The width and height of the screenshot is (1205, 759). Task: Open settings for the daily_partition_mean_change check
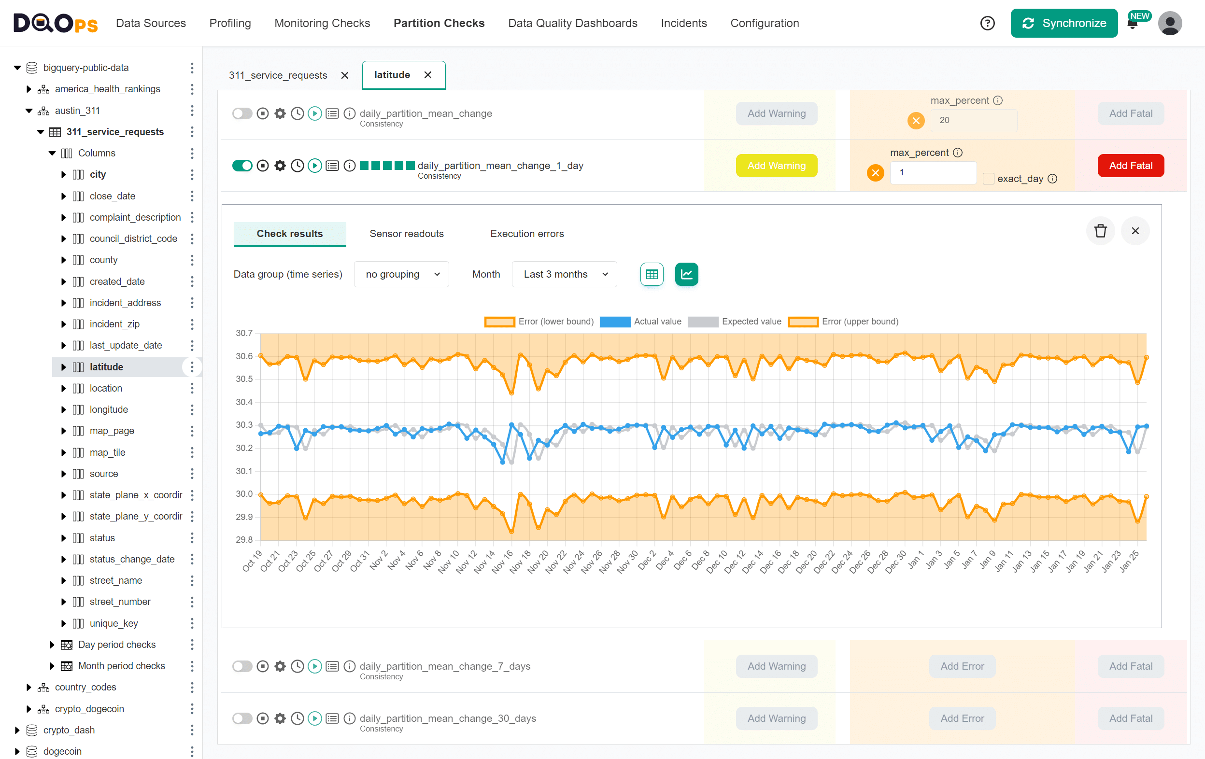(280, 113)
